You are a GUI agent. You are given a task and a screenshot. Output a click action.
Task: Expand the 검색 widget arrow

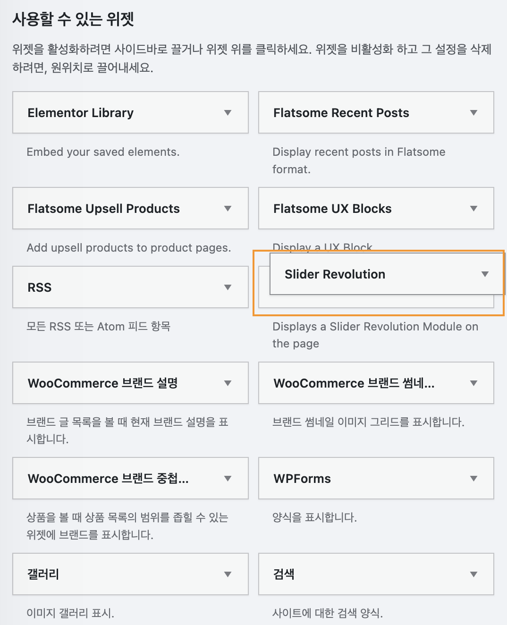coord(474,574)
